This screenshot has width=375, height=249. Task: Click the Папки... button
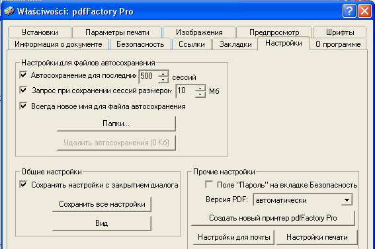116,124
